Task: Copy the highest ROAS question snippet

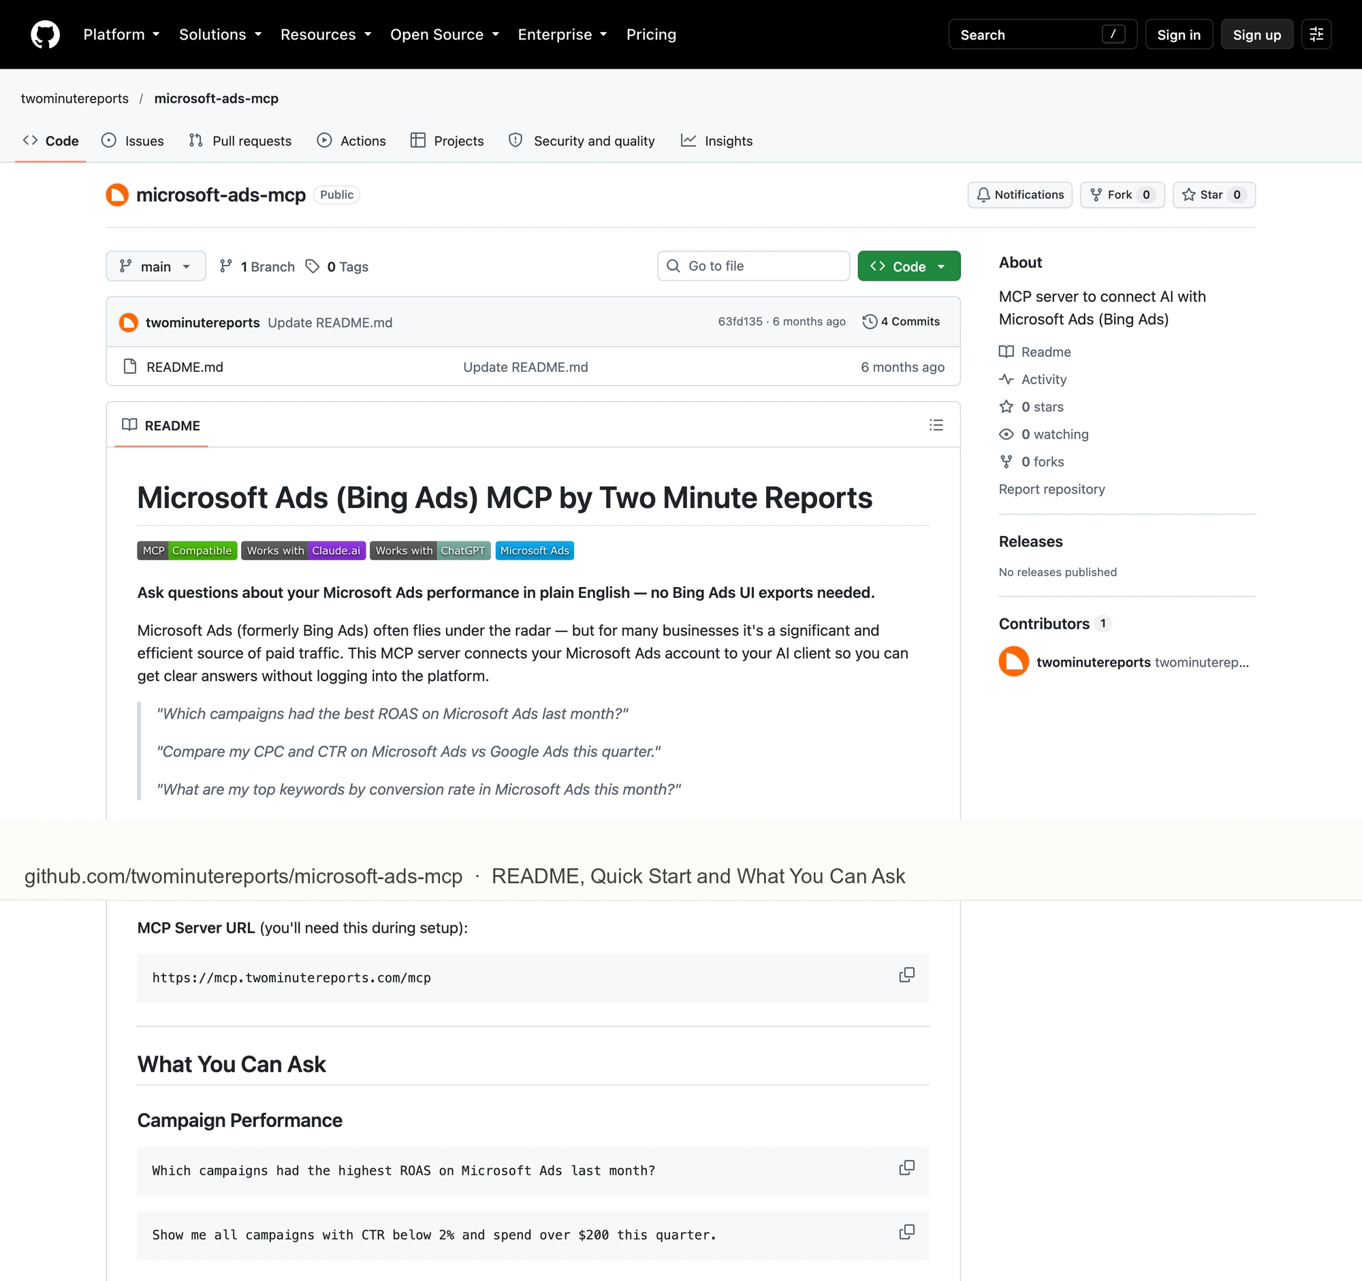Action: pos(906,1168)
